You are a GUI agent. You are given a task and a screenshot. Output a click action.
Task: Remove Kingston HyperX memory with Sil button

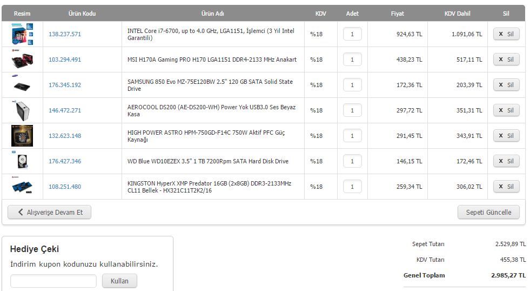click(506, 187)
